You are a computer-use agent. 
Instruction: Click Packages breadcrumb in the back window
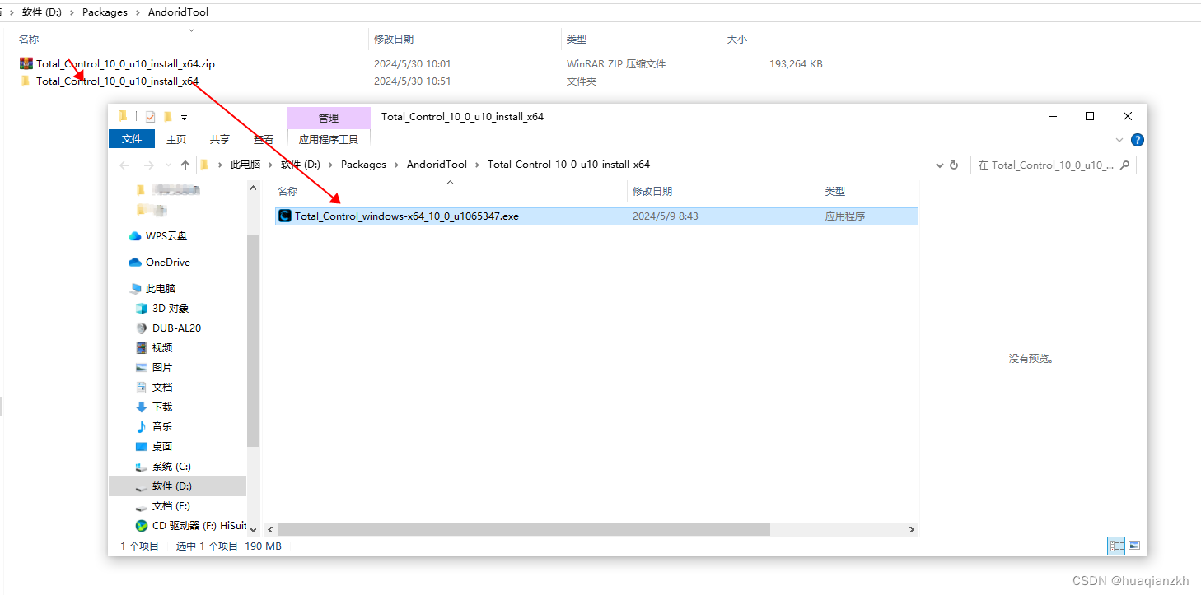(x=105, y=12)
